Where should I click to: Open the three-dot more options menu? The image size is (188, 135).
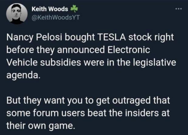click(x=179, y=9)
